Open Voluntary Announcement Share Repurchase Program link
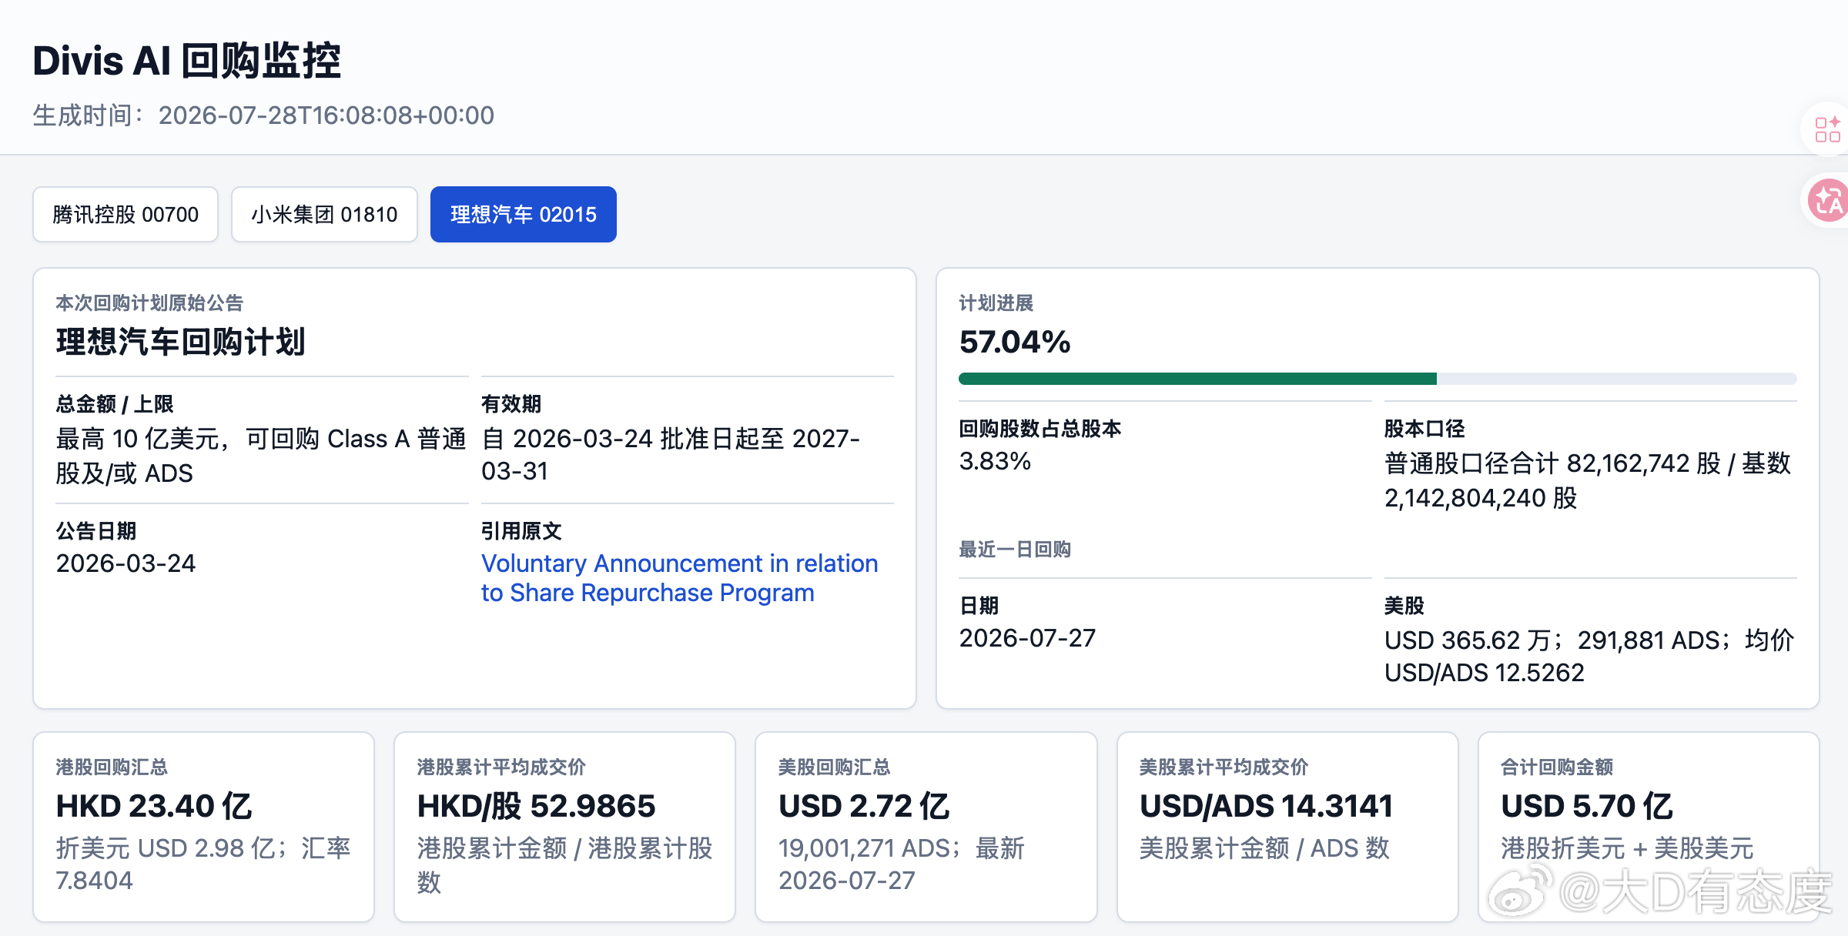Viewport: 1848px width, 936px height. click(x=679, y=578)
